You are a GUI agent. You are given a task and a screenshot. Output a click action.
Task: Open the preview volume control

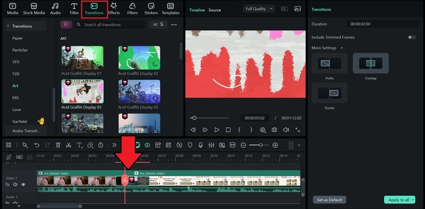[x=286, y=130]
